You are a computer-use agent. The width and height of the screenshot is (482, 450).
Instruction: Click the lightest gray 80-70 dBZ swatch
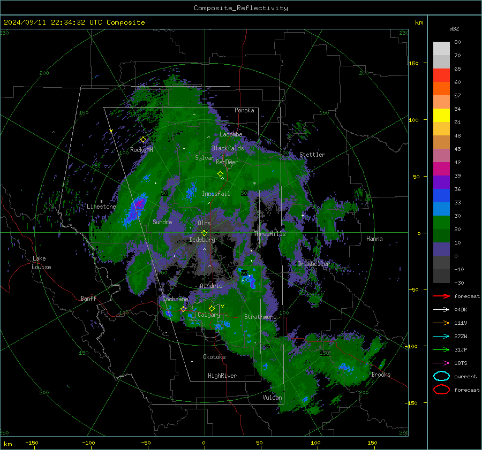point(441,49)
